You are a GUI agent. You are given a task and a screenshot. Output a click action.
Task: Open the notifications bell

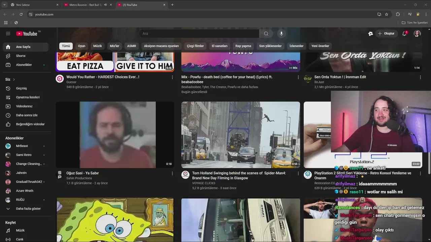(x=404, y=34)
